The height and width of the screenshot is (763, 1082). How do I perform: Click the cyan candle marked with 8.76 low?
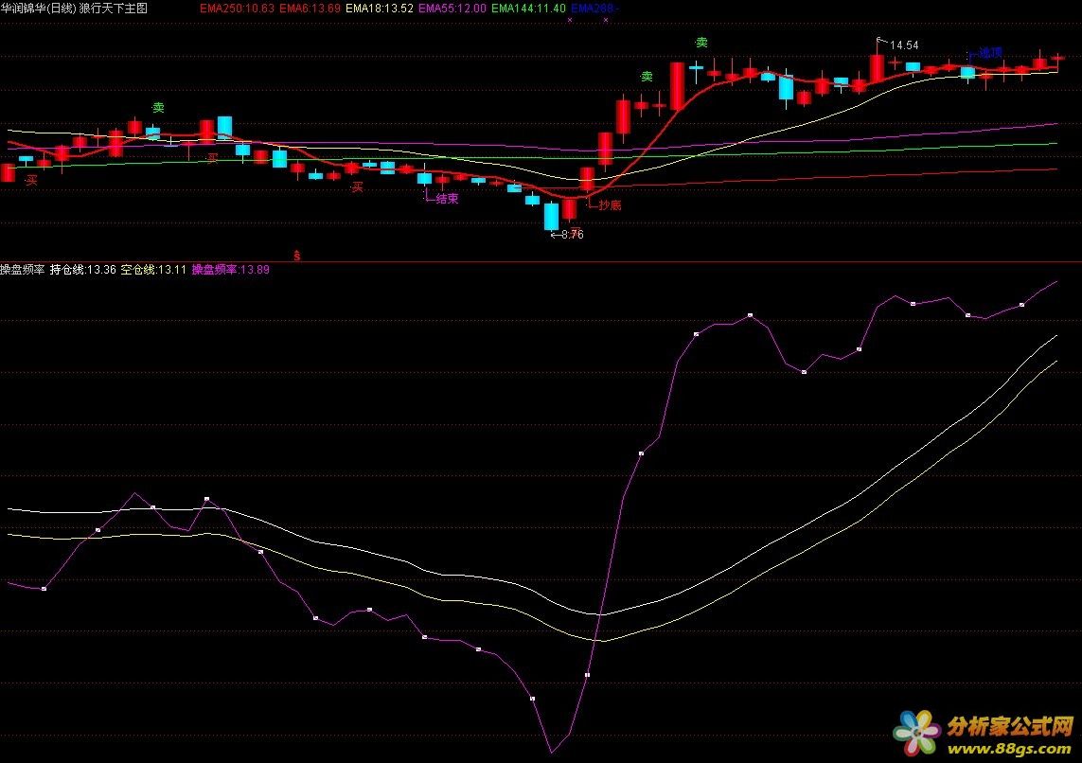(x=551, y=216)
